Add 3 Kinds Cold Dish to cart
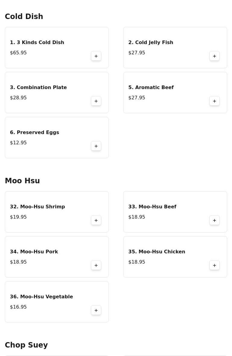 pos(96,56)
